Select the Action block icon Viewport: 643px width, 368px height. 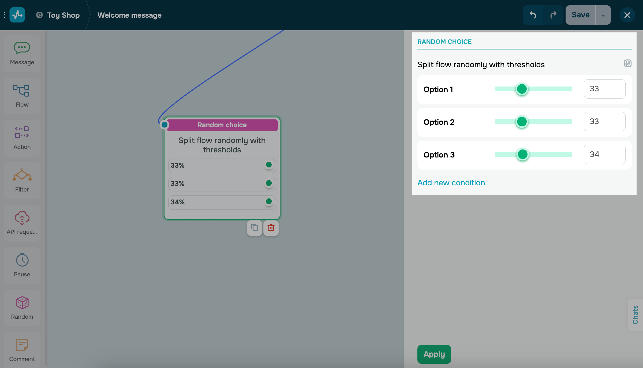tap(22, 132)
